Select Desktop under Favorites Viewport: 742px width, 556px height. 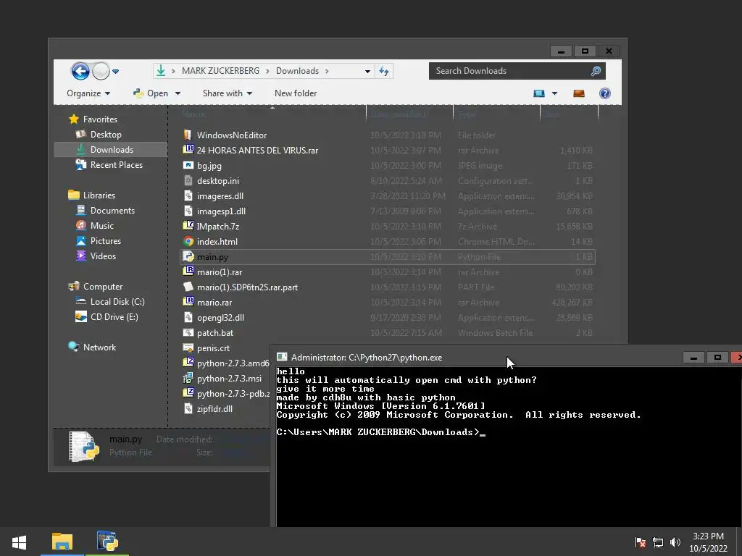pos(99,134)
